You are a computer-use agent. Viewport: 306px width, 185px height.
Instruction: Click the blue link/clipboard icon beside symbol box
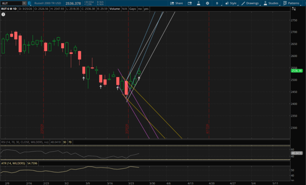[29, 3]
